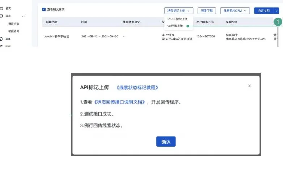
Task: Click the 线索状态标记 column header
Action: 131,22
